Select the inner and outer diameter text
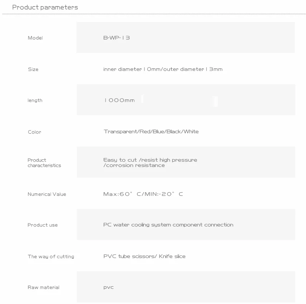306x304 pixels. coord(163,69)
